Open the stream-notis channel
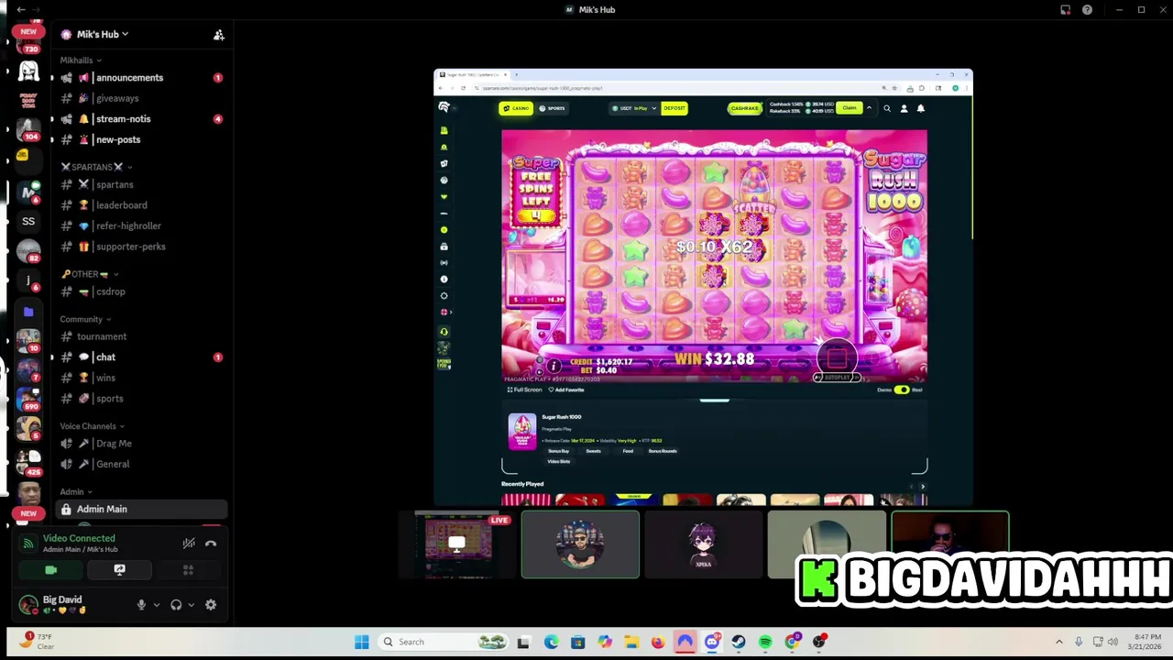The width and height of the screenshot is (1173, 660). [x=140, y=119]
